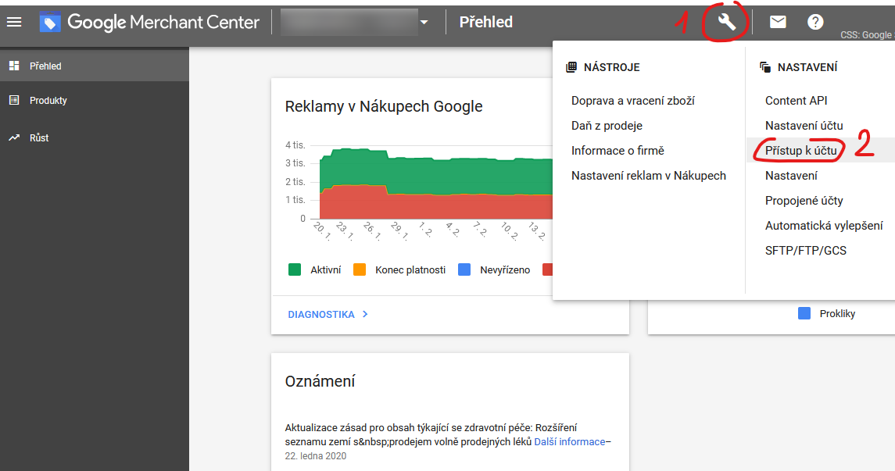Open Doprava a vrácení zboží
This screenshot has height=471, width=895.
pos(633,100)
